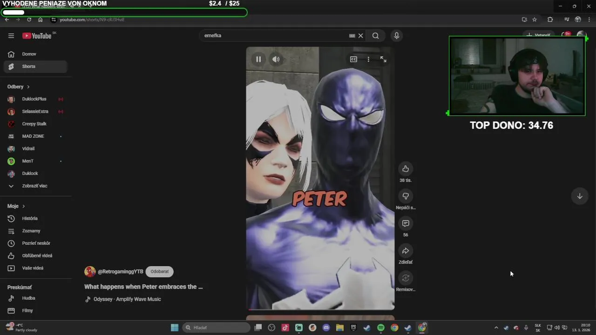The height and width of the screenshot is (335, 596).
Task: Select Shorts in the sidebar
Action: tap(35, 67)
